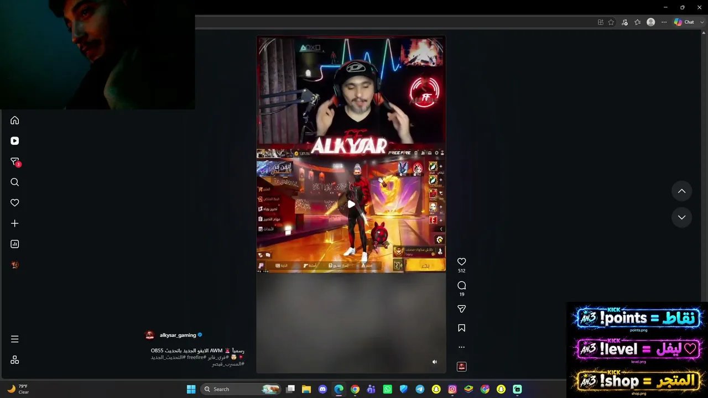Open your profile avatar in the sidebar
This screenshot has height=398, width=708.
(x=15, y=265)
